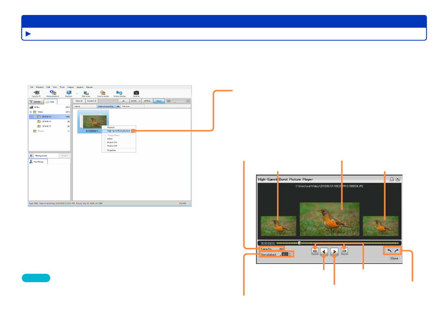The image size is (448, 316).
Task: Decrease the Slow playback value with down arrow
Action: [x=290, y=255]
